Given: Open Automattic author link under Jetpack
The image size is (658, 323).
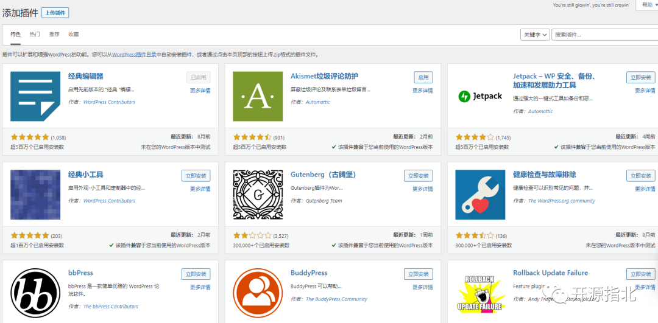Looking at the screenshot, I should (x=540, y=111).
